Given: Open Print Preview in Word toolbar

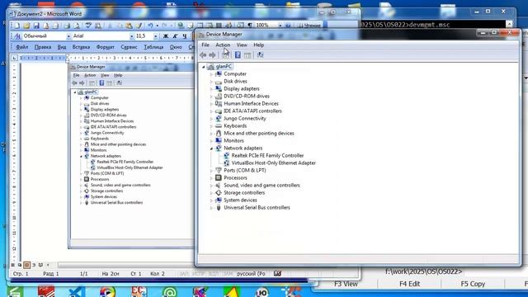Looking at the screenshot, I should 77,26.
